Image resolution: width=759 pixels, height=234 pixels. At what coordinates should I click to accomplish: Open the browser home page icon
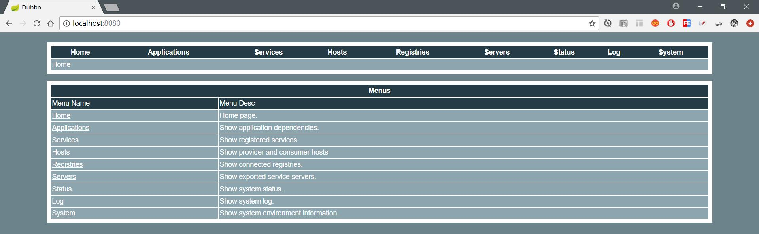point(51,23)
